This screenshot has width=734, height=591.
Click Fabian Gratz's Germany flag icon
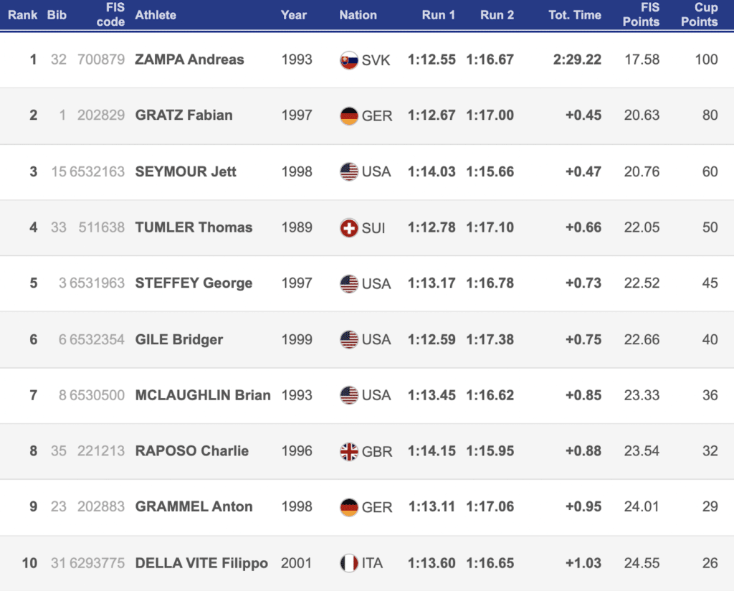[x=348, y=116]
